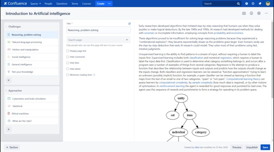Screen dimensions: 274x152
Task: Open the help question-mark icon
Action: (246, 3)
